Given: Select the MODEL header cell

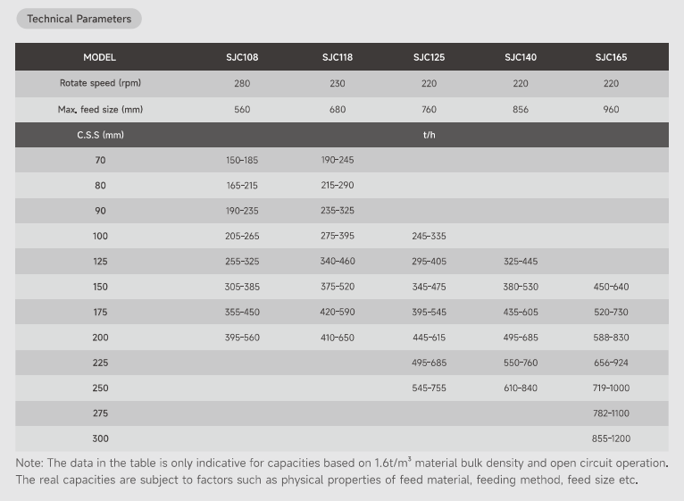Looking at the screenshot, I should [x=100, y=57].
